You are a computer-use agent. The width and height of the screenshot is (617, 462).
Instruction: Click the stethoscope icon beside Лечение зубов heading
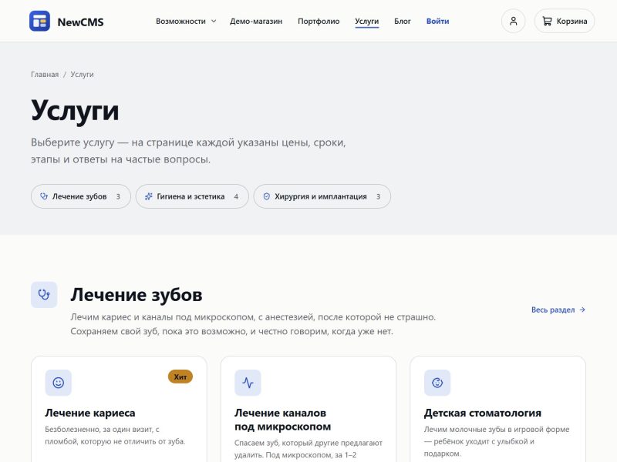[x=44, y=295]
